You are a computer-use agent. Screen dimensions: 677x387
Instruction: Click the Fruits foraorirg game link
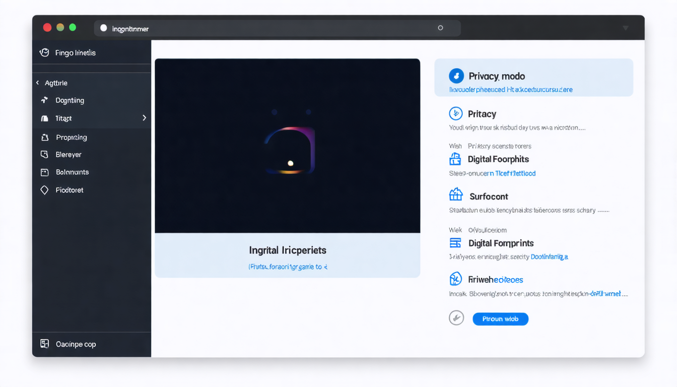pos(288,267)
